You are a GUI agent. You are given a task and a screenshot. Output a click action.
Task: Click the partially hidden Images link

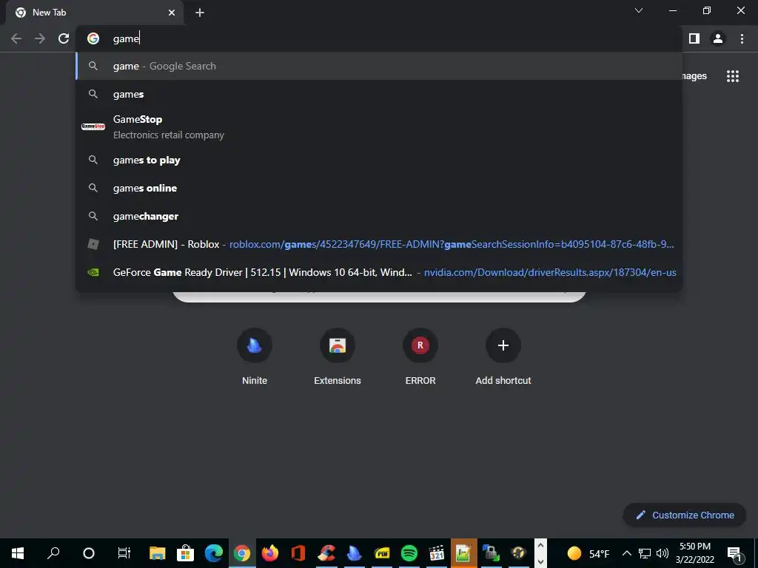tap(694, 76)
